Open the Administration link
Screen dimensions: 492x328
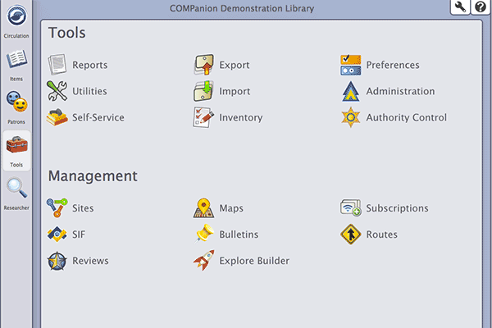click(x=400, y=91)
